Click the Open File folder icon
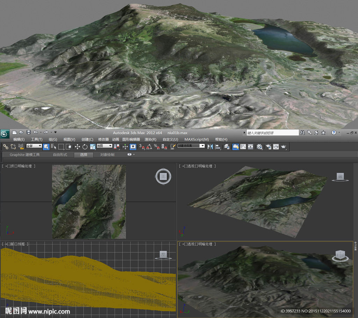Image resolution: width=358 pixels, height=318 pixels. 21,132
